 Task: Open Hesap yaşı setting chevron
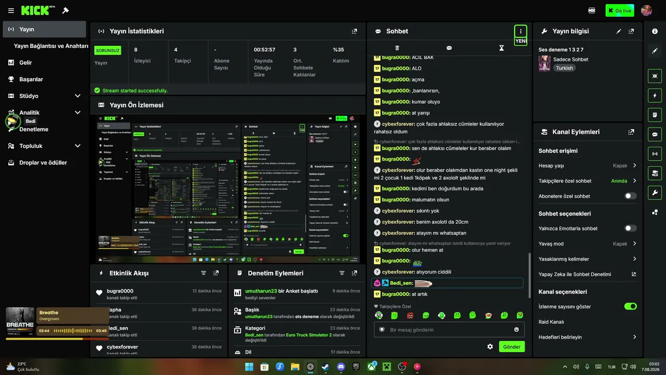(634, 166)
